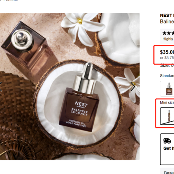The width and height of the screenshot is (174, 174).
Task: Choose the mini size rollerball swatch
Action: point(167,116)
